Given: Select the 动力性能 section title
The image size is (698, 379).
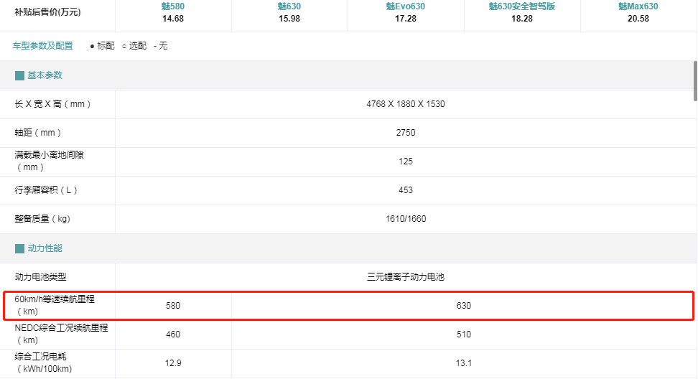Looking at the screenshot, I should coord(45,248).
